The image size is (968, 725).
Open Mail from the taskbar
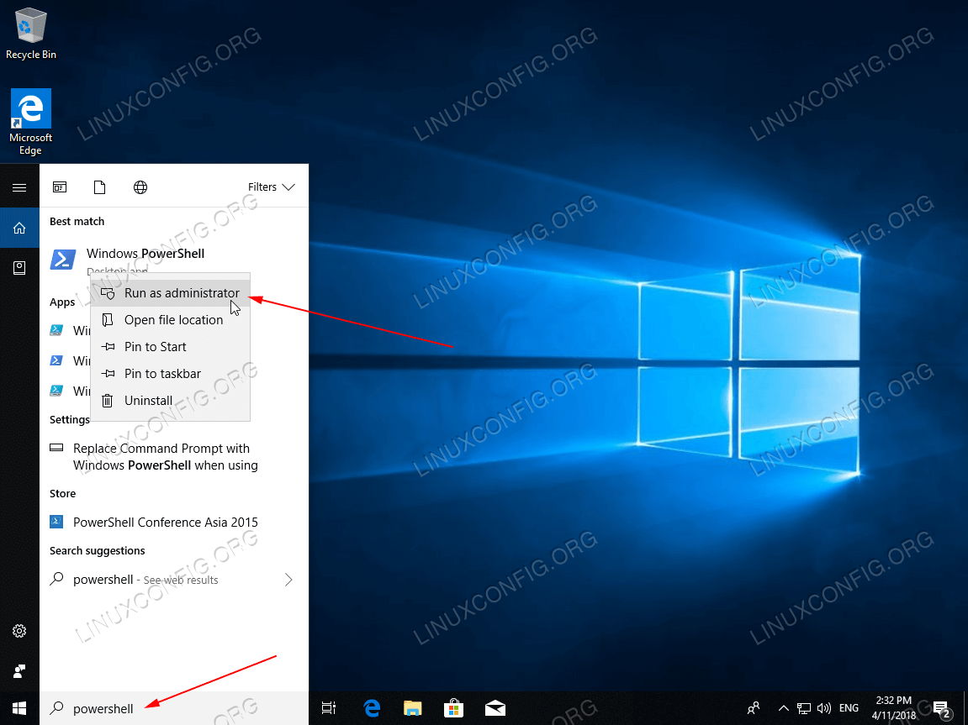(x=495, y=708)
